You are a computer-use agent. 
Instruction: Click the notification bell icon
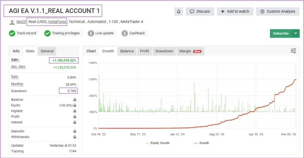pyautogui.click(x=178, y=12)
